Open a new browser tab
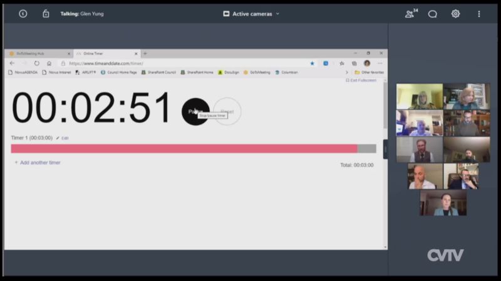The image size is (501, 281). click(145, 54)
